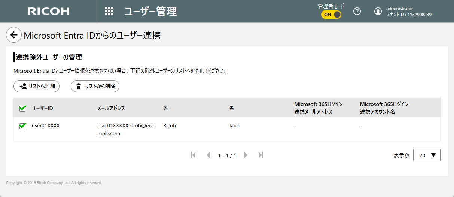Screen dimensions: 454x197
Task: Click the 連携除外ユーザーの管理 heading
Action: (x=49, y=57)
